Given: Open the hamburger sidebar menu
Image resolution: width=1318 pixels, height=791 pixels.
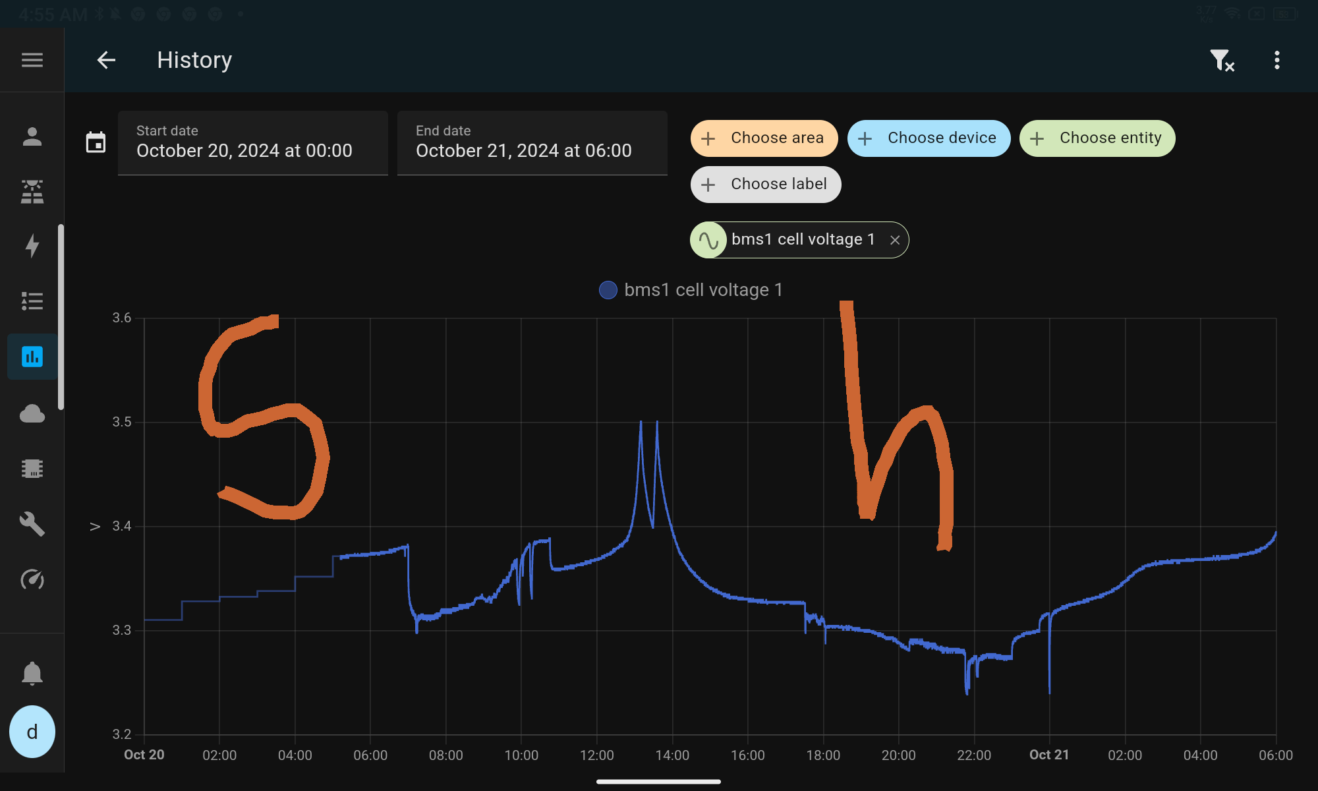Looking at the screenshot, I should [x=32, y=60].
